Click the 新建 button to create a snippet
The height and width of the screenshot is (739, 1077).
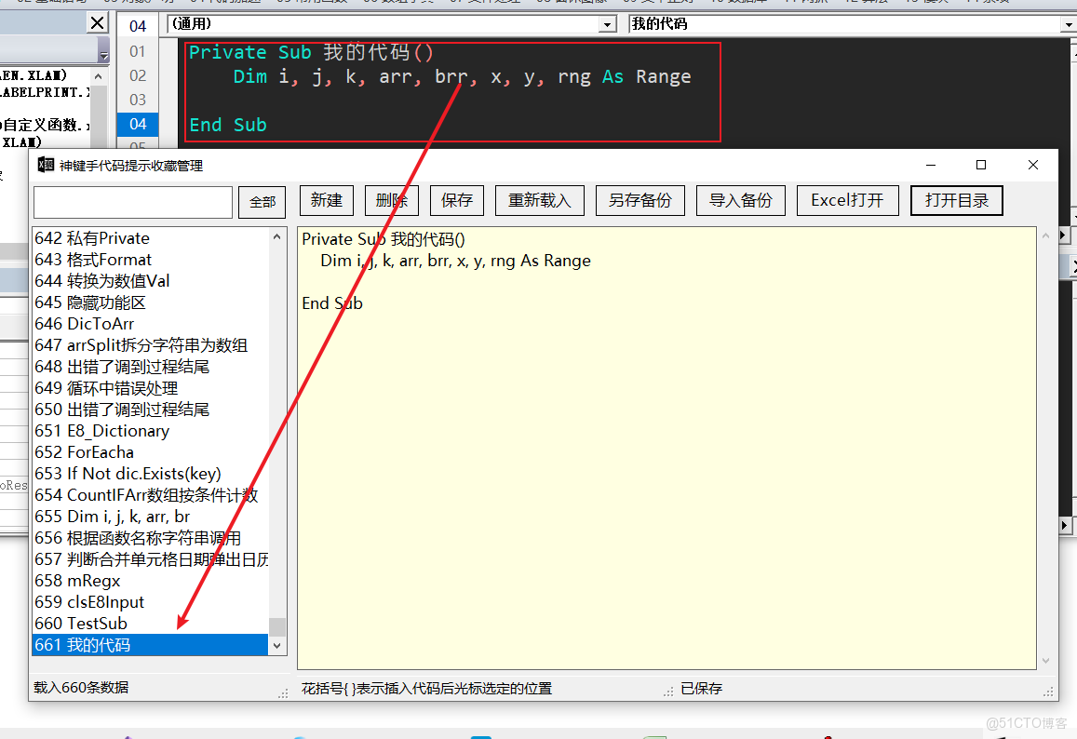[327, 199]
